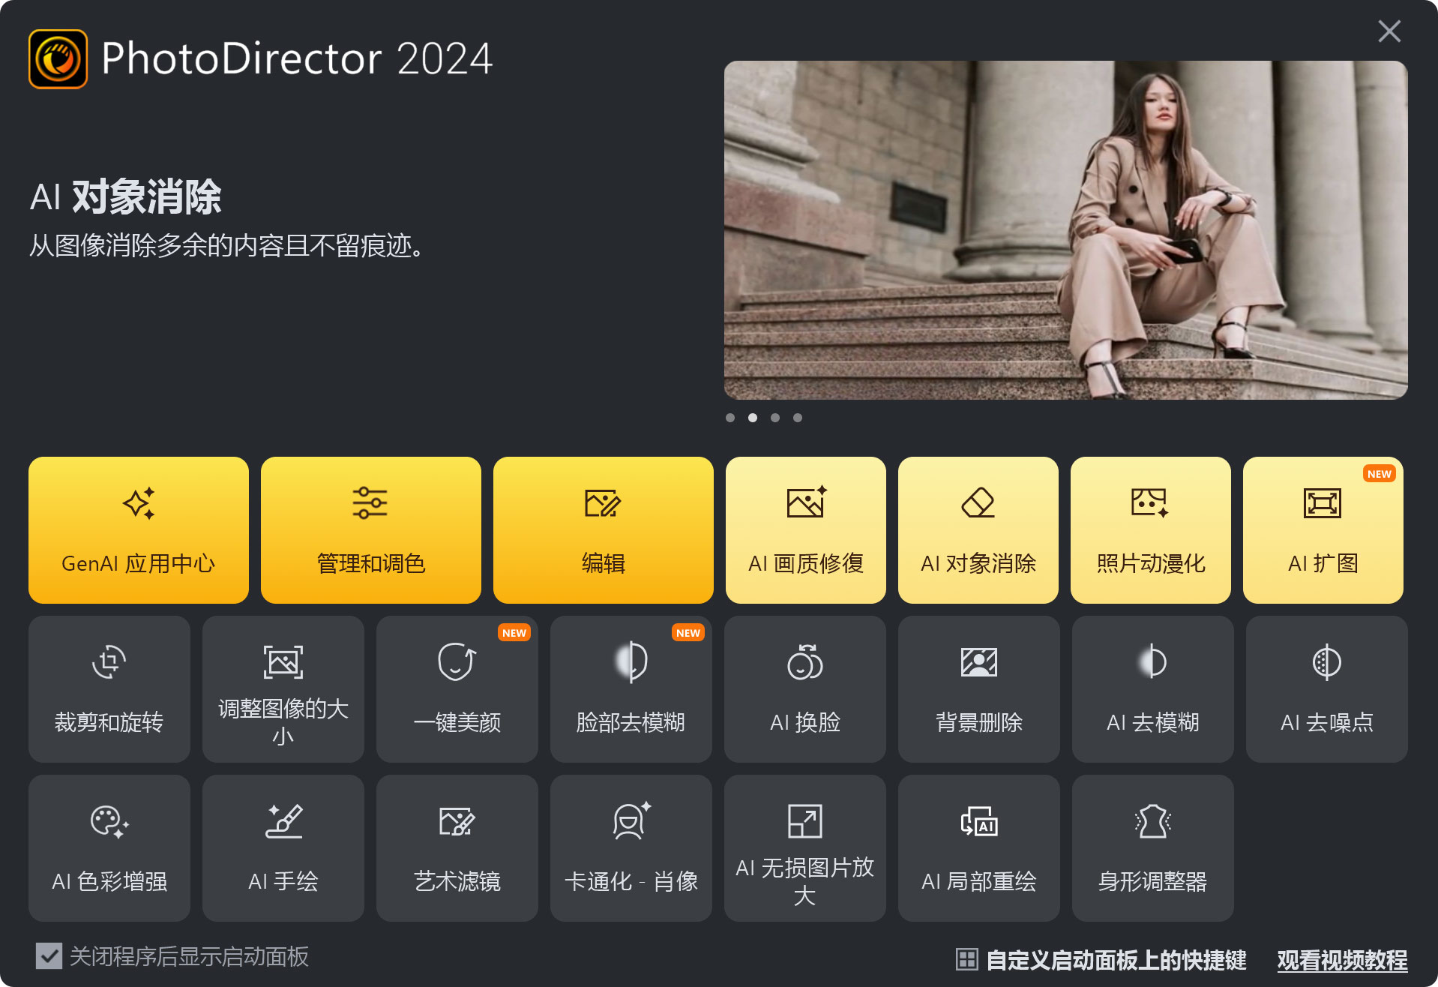Start AI 色彩增强 feature
This screenshot has height=987, width=1438.
(109, 848)
